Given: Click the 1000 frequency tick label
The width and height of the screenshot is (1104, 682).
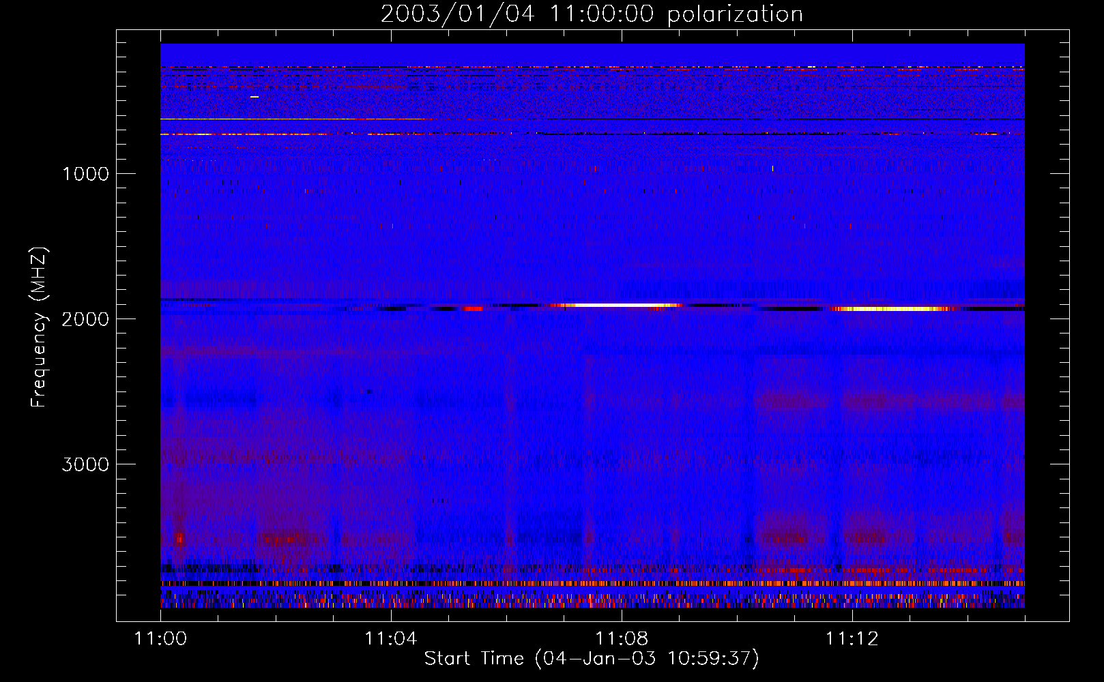Looking at the screenshot, I should click(86, 174).
